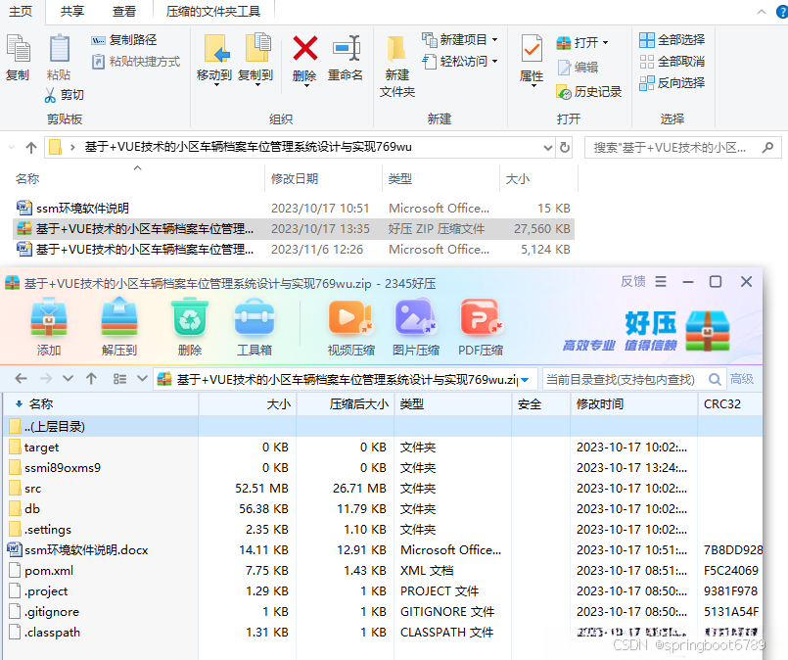Expand the New Item (新建项目) dropdown
The width and height of the screenshot is (788, 660).
pyautogui.click(x=495, y=39)
